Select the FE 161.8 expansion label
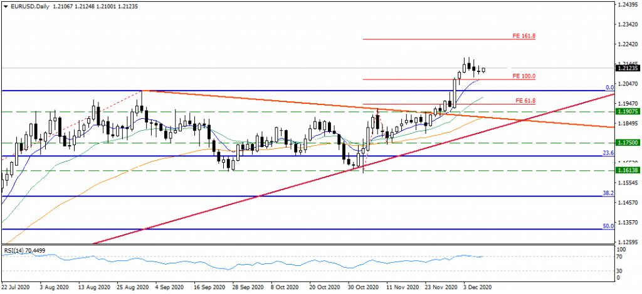Image resolution: width=642 pixels, height=294 pixels. click(524, 36)
